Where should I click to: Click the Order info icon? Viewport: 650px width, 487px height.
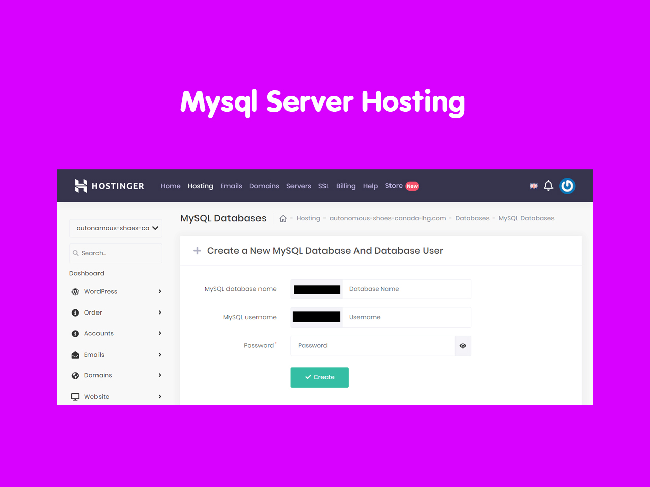75,312
